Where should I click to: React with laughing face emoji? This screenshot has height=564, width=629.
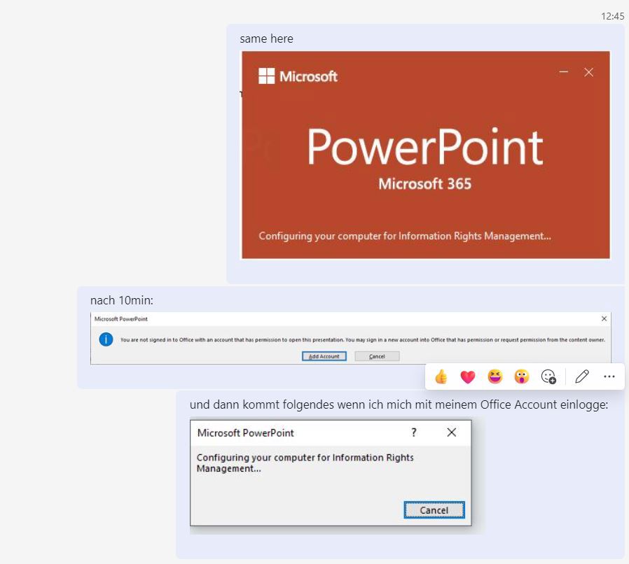click(x=495, y=376)
